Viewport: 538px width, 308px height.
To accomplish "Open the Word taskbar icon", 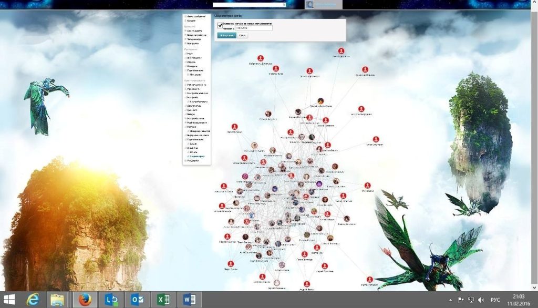I will tap(189, 300).
